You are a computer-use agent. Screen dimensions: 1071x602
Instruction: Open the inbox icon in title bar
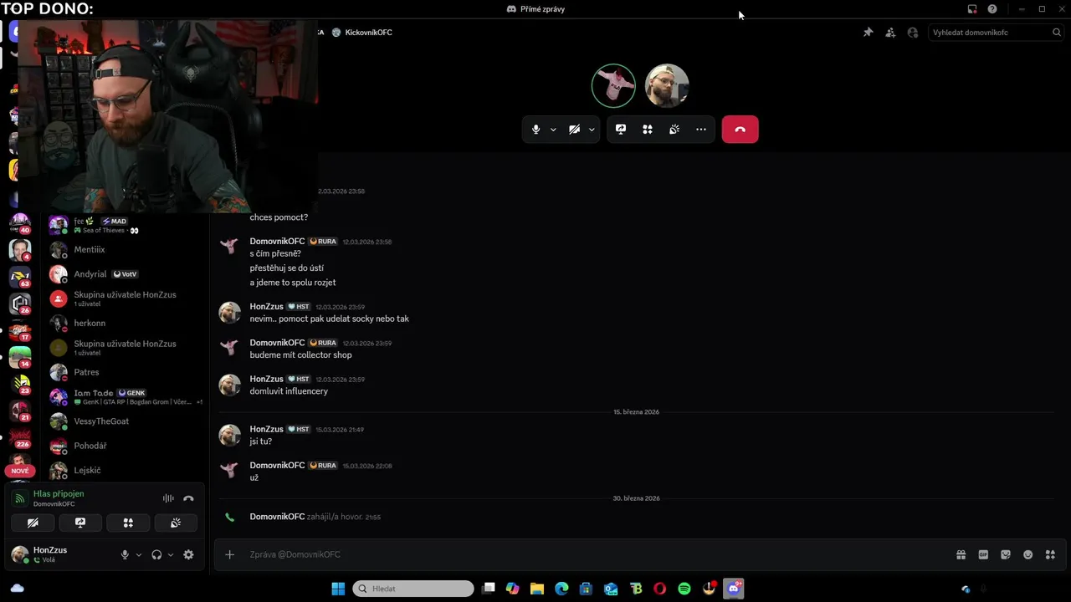tap(972, 9)
